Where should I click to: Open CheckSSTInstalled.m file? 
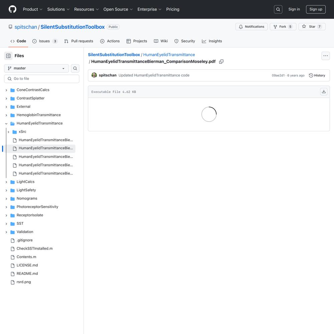pos(34,248)
